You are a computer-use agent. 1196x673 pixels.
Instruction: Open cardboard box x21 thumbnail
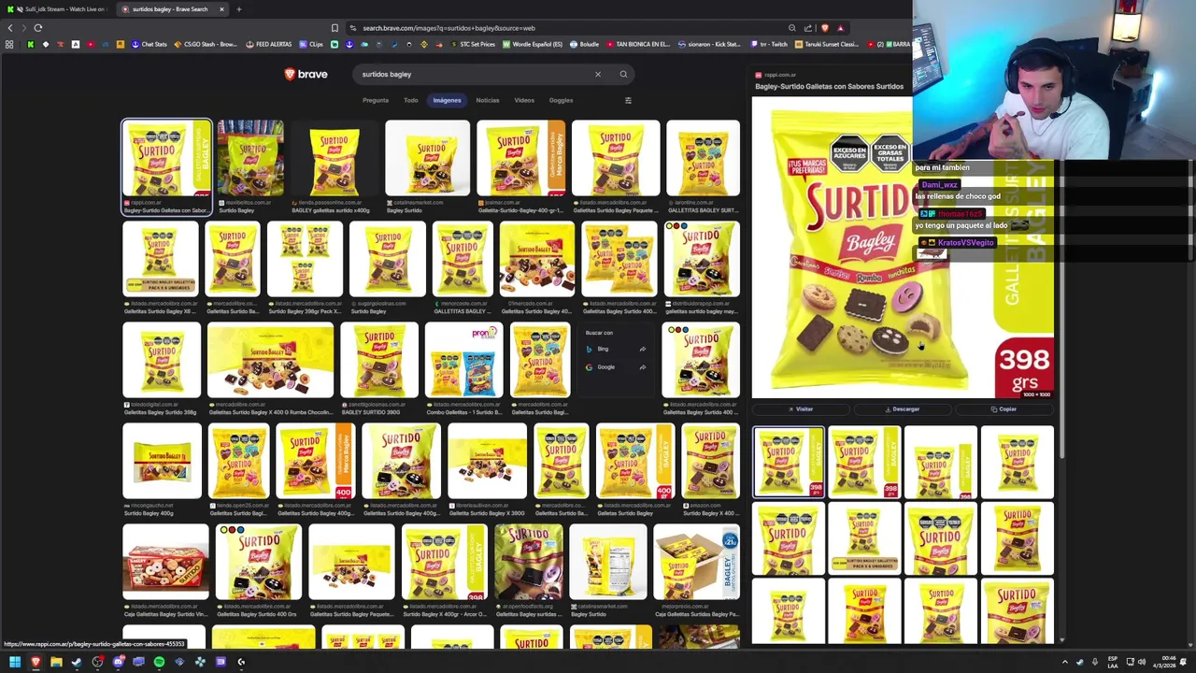point(696,561)
